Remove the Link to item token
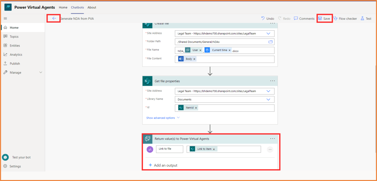The height and width of the screenshot is (181, 377). pyautogui.click(x=215, y=149)
